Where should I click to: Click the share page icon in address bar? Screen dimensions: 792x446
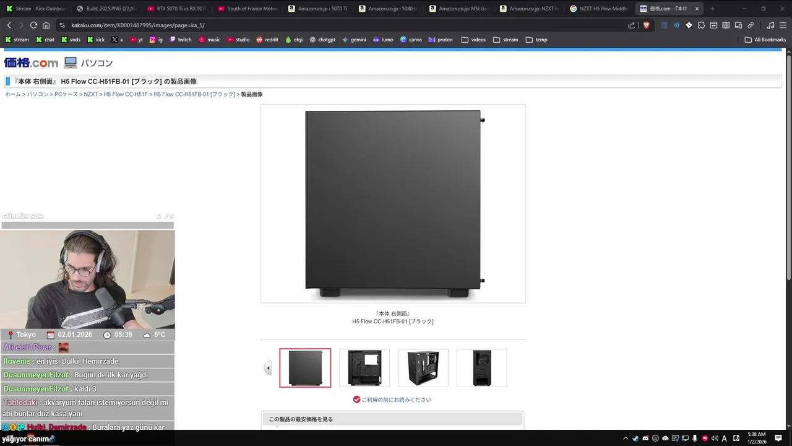[631, 25]
